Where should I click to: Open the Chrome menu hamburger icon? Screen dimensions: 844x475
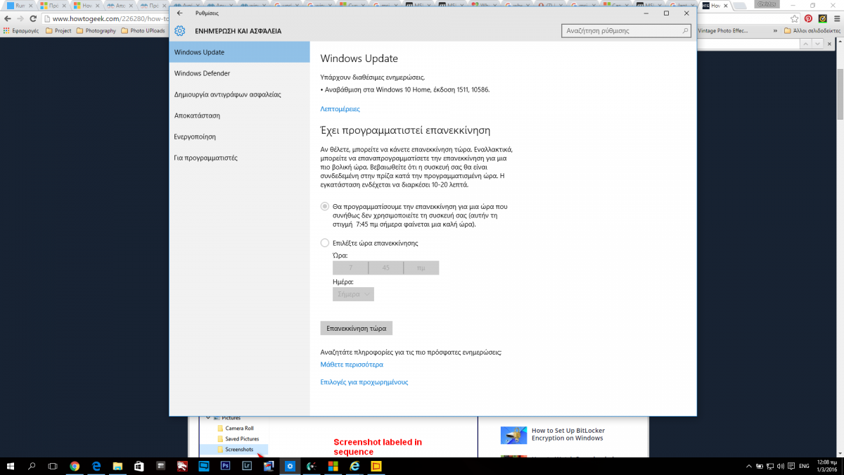836,18
